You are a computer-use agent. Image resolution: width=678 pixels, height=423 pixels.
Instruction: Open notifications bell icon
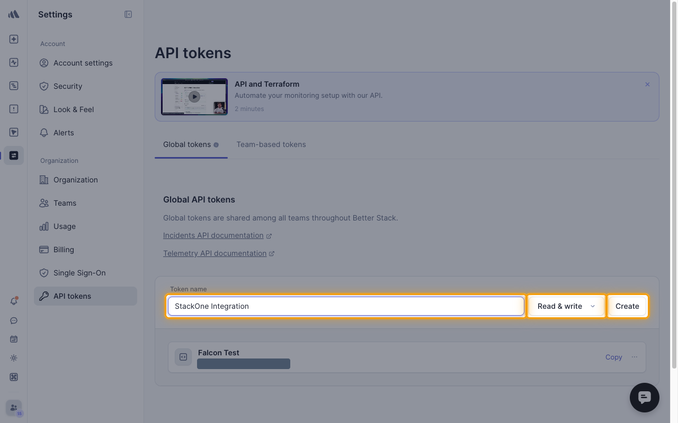pyautogui.click(x=14, y=301)
